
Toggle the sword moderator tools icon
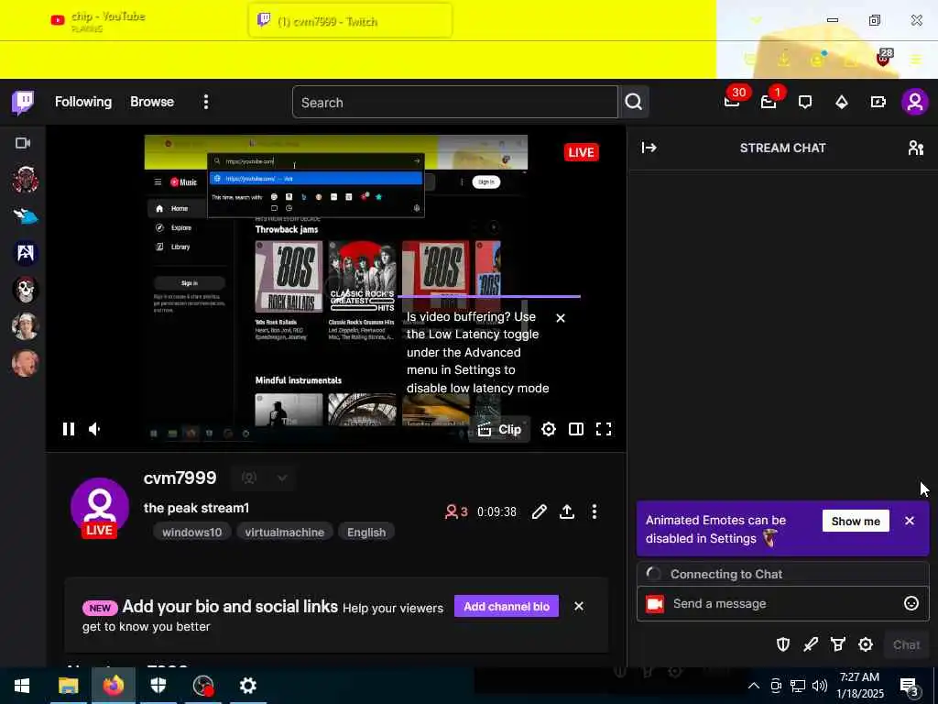click(x=811, y=644)
